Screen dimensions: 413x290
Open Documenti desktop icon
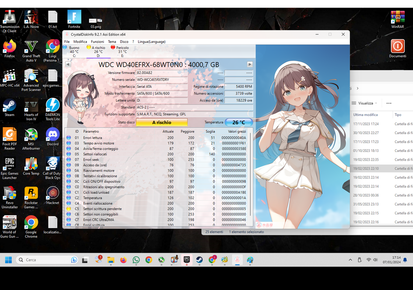pos(397,49)
